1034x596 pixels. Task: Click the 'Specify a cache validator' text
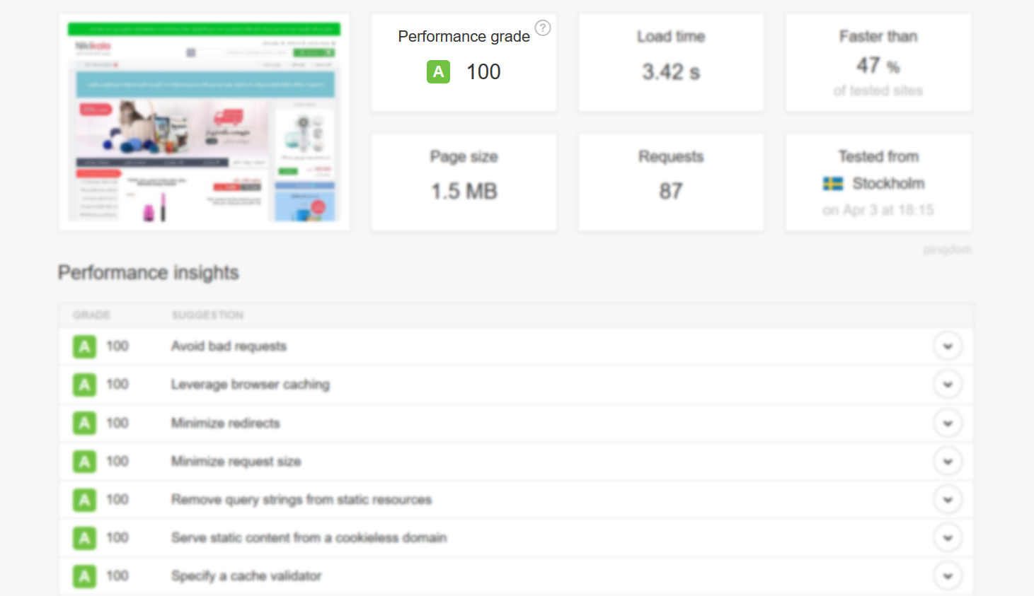(x=246, y=576)
